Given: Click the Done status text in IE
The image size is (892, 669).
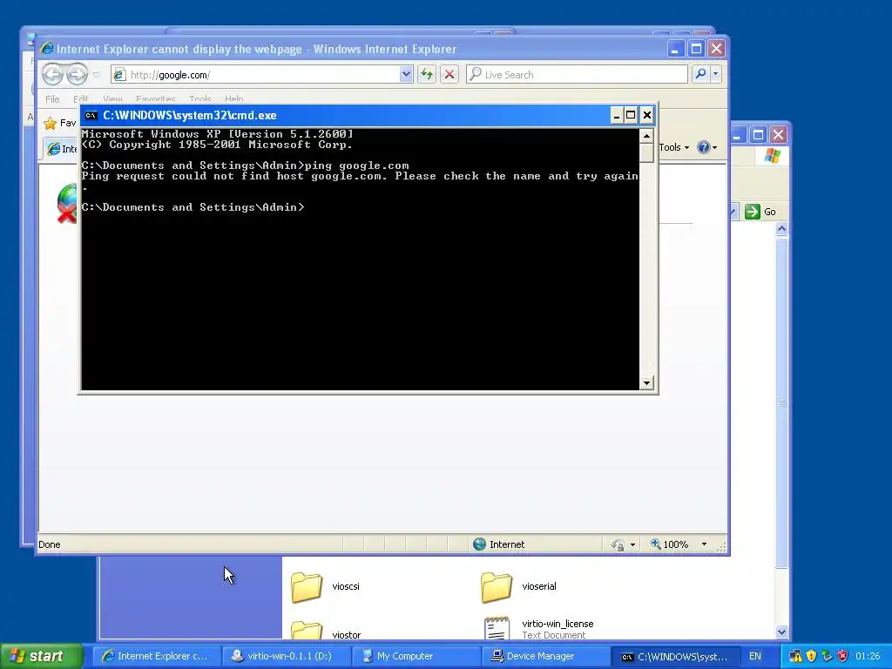Looking at the screenshot, I should tap(50, 544).
